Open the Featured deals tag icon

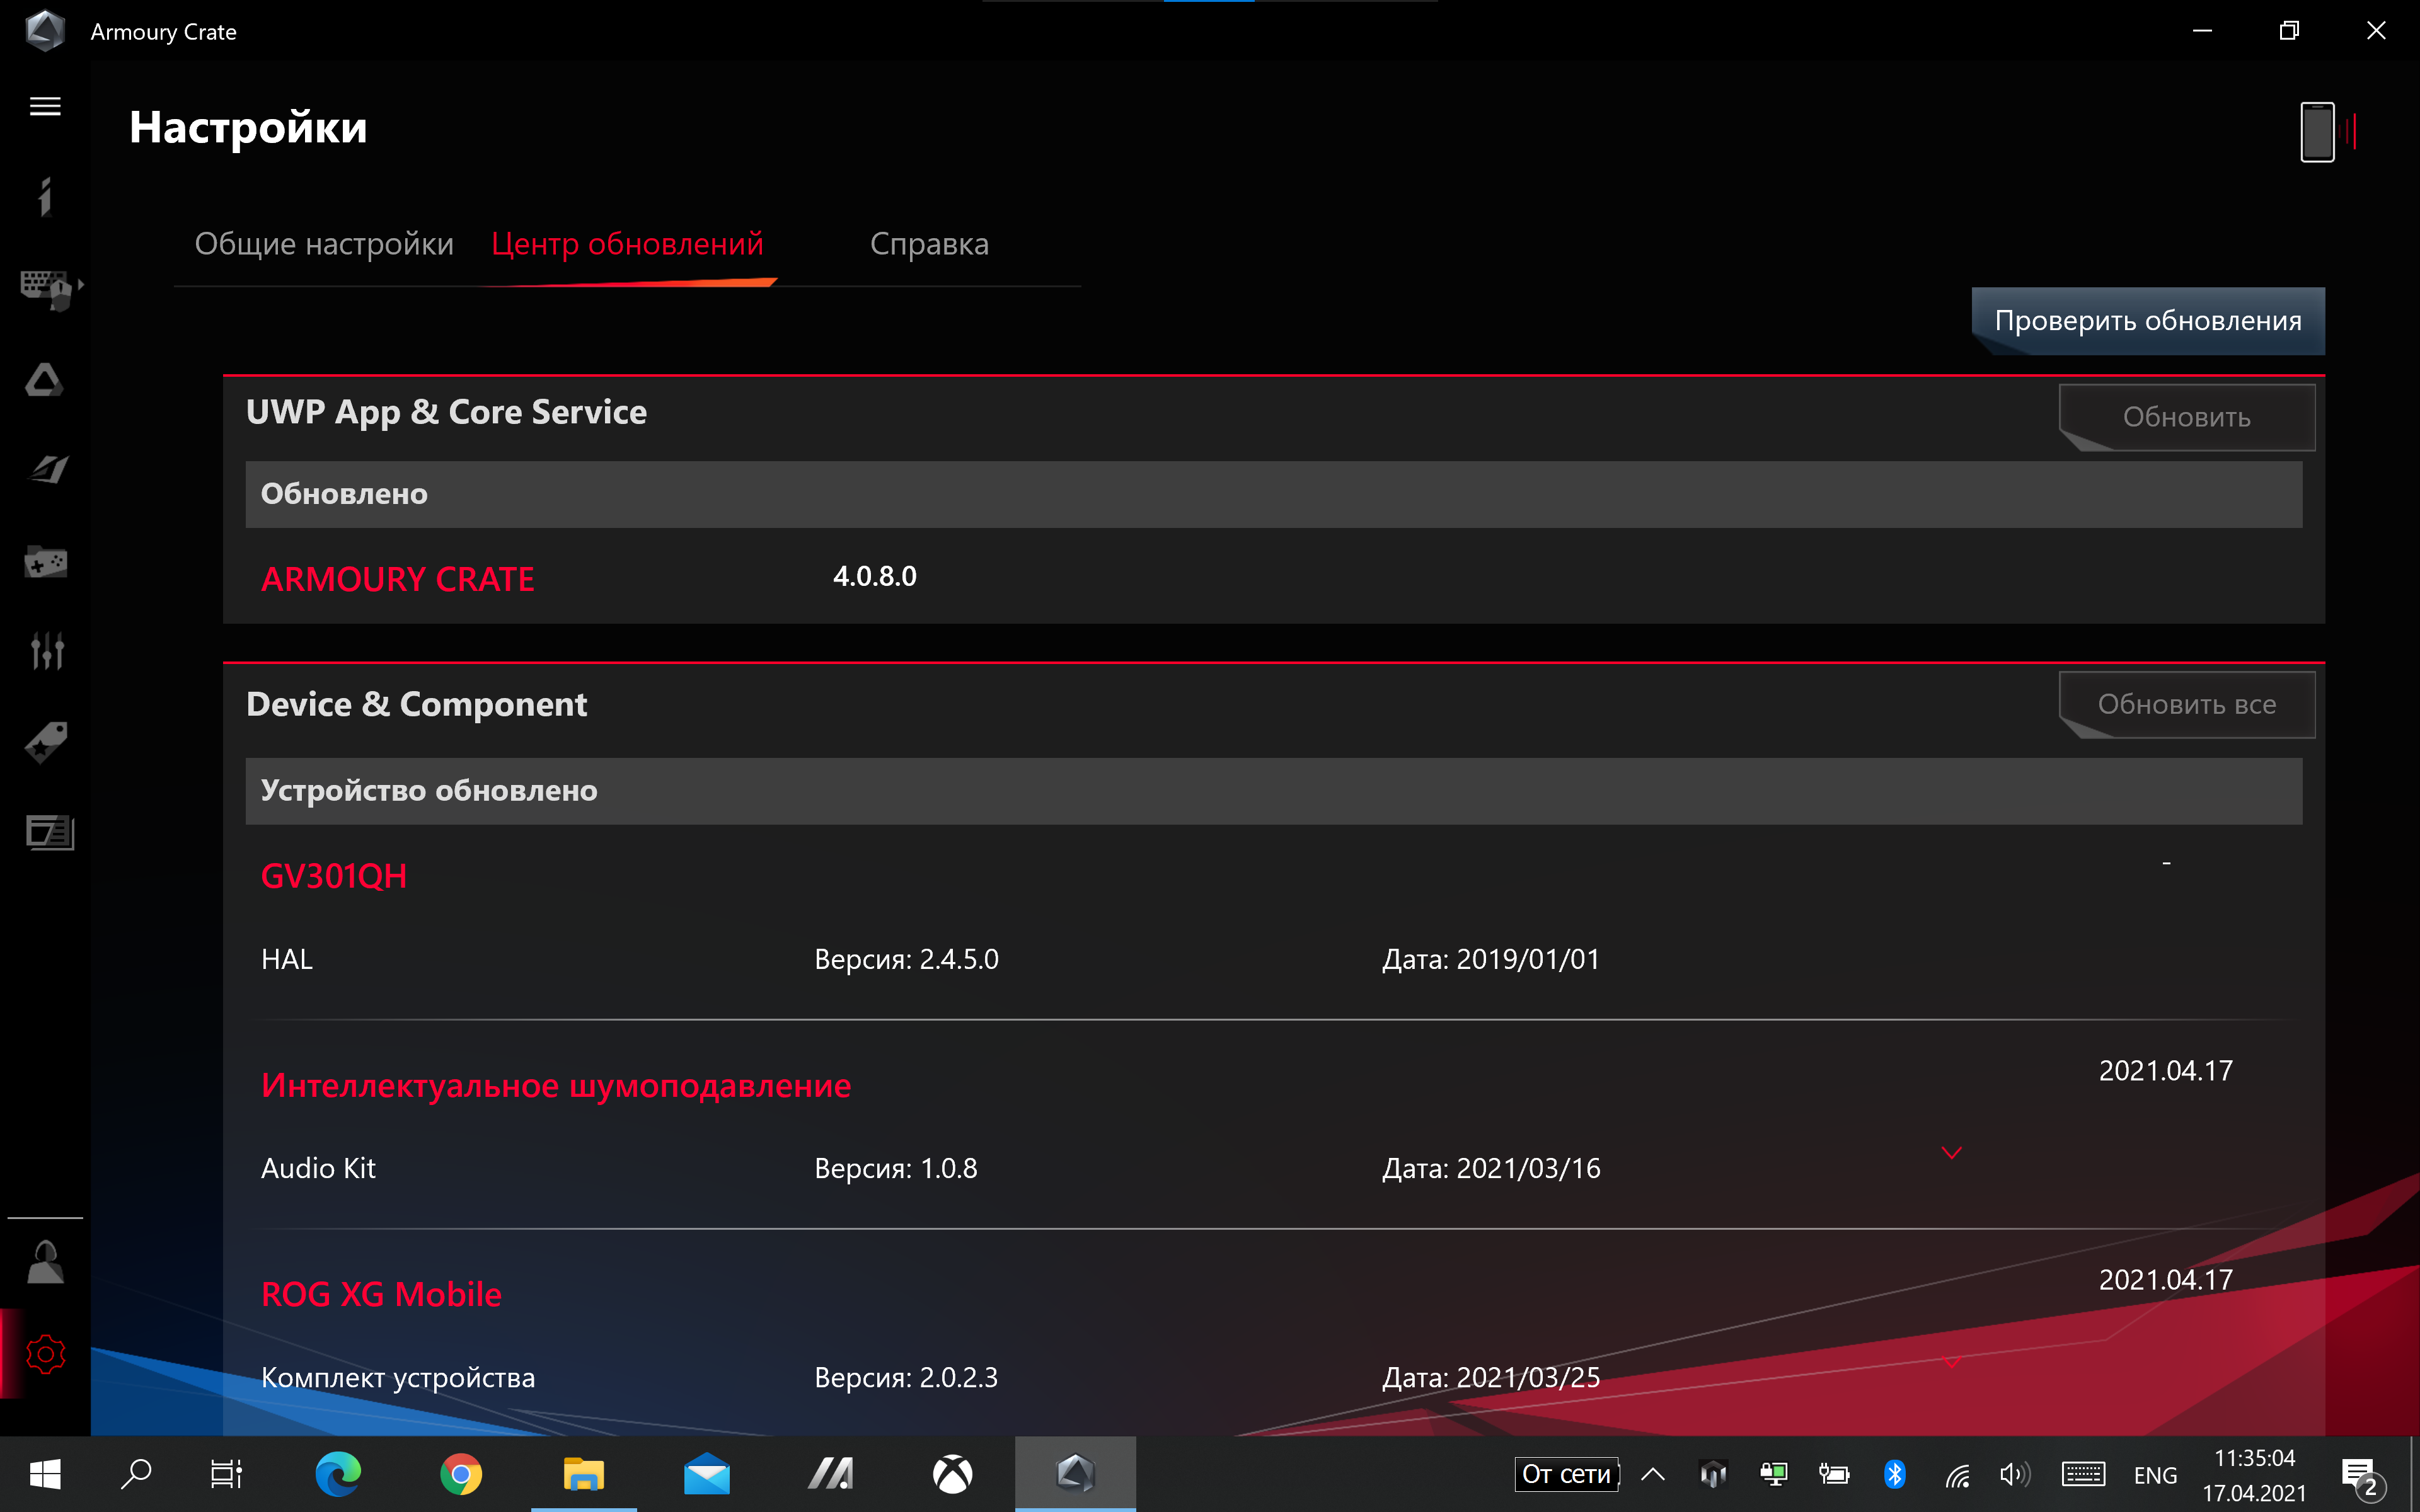(x=45, y=742)
